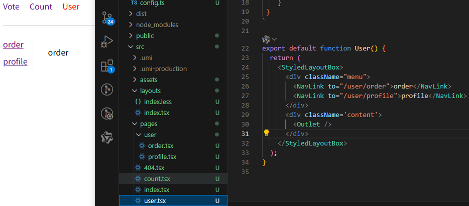Click the TS icon beside config.ts
The height and width of the screenshot is (206, 469).
(134, 3)
